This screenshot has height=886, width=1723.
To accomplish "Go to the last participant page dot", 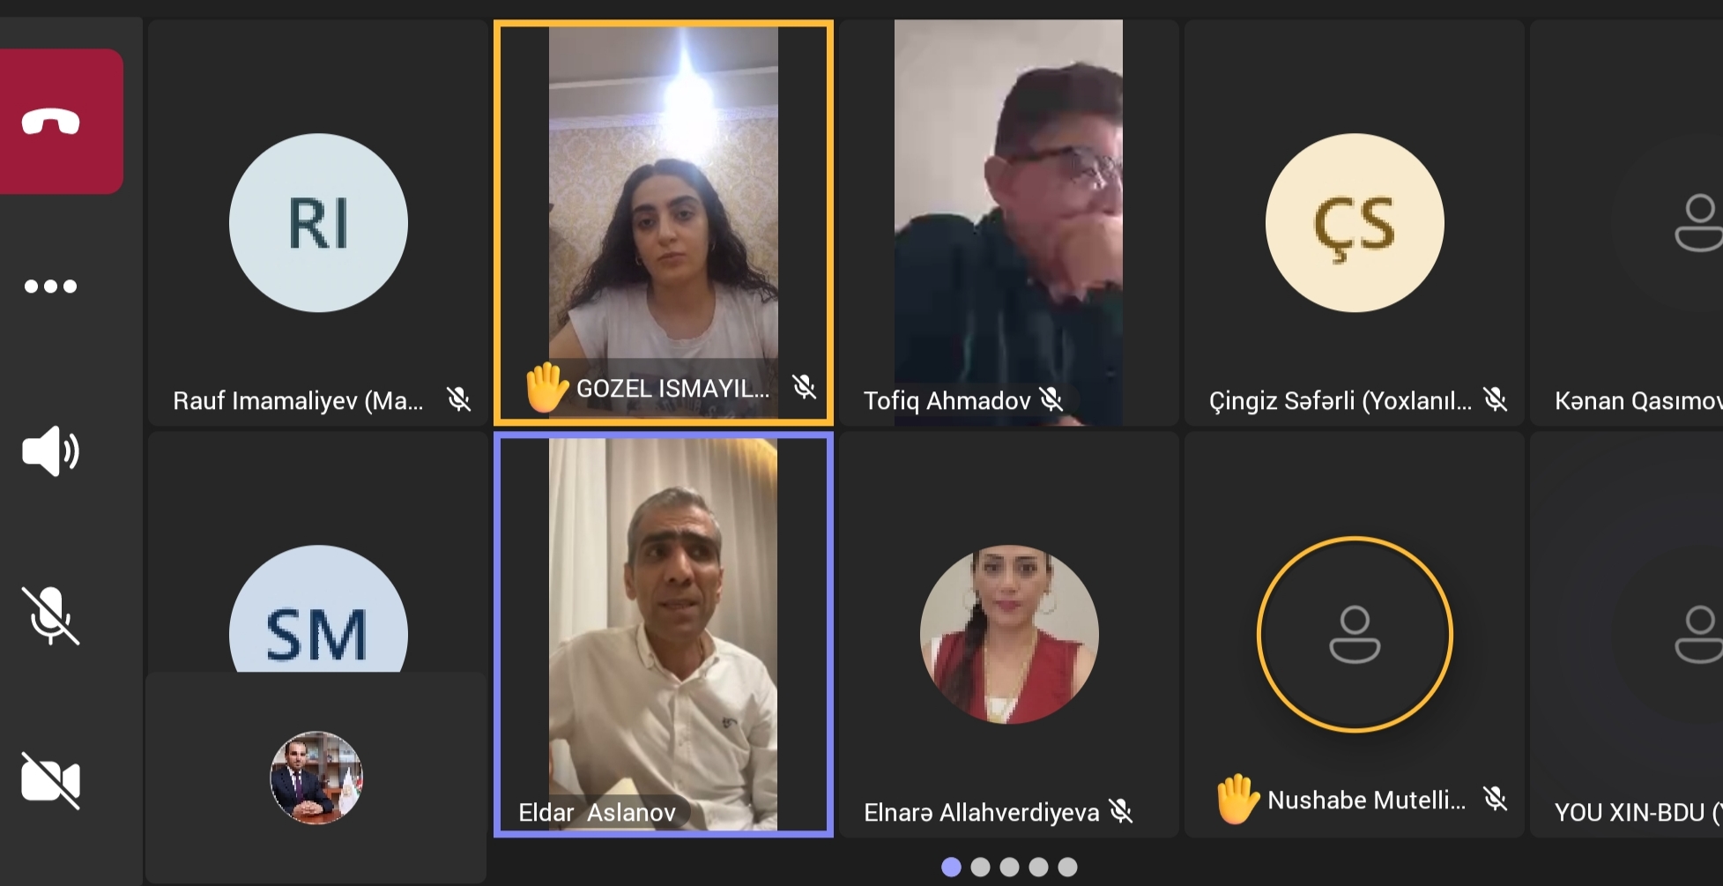I will pos(1067,867).
